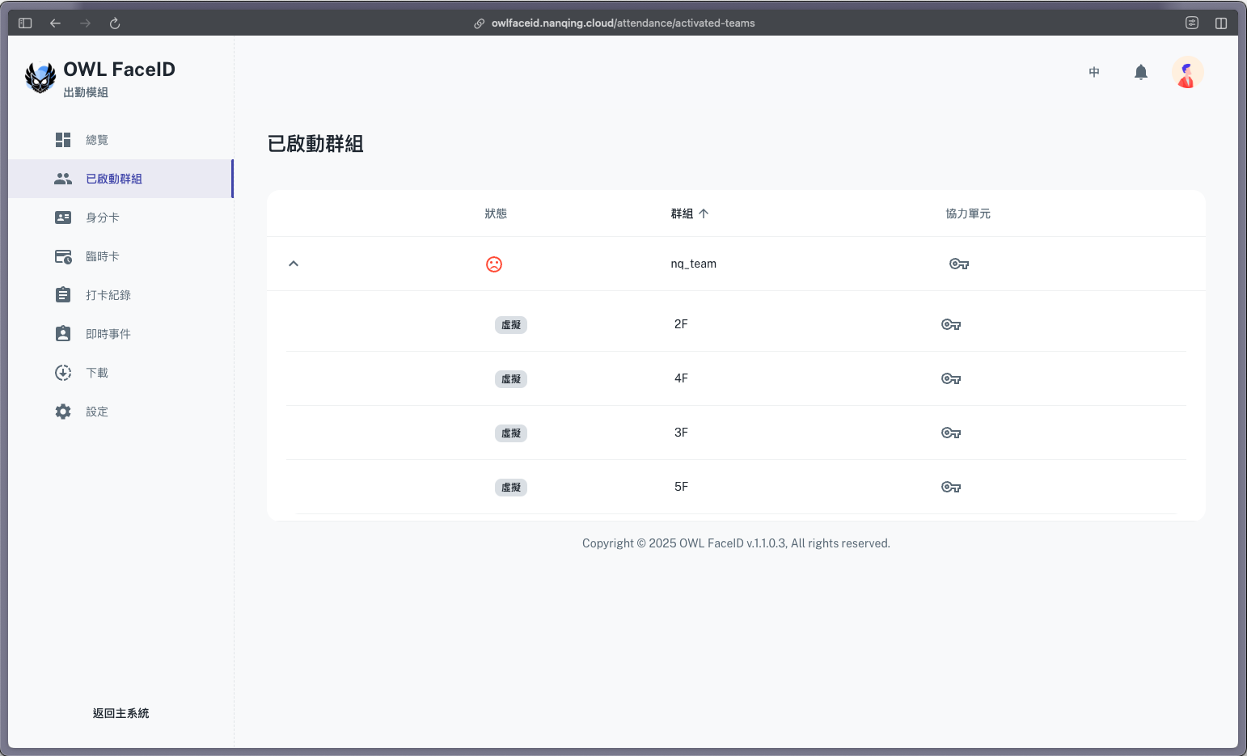Click the browser reload button
Image resolution: width=1247 pixels, height=756 pixels.
115,23
